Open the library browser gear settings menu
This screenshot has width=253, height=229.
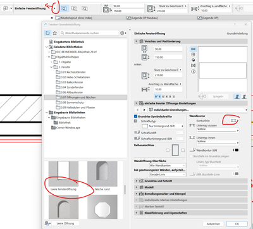click(x=123, y=33)
